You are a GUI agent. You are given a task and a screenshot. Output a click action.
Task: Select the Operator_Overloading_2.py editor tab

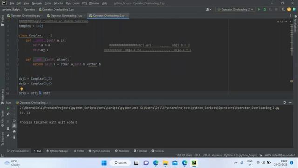tap(108, 16)
